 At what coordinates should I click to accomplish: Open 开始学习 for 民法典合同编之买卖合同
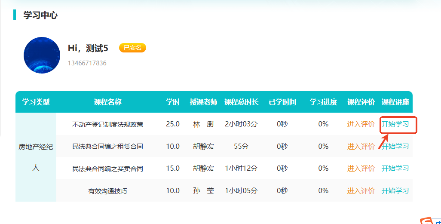(395, 168)
